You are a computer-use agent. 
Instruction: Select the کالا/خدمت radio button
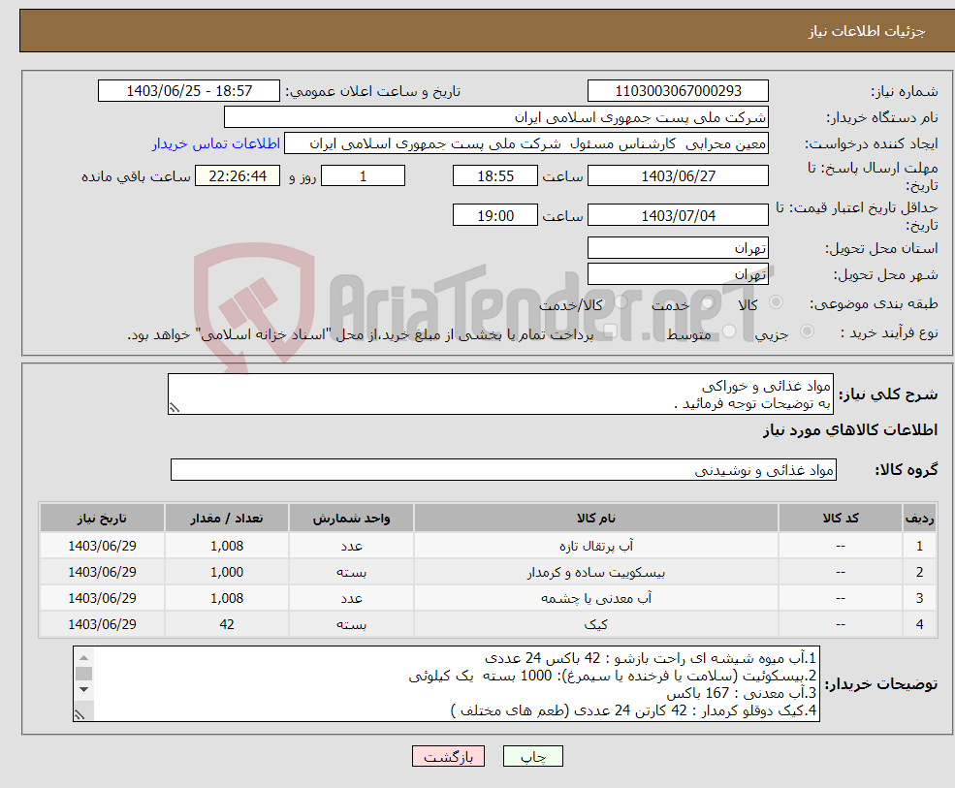click(621, 302)
